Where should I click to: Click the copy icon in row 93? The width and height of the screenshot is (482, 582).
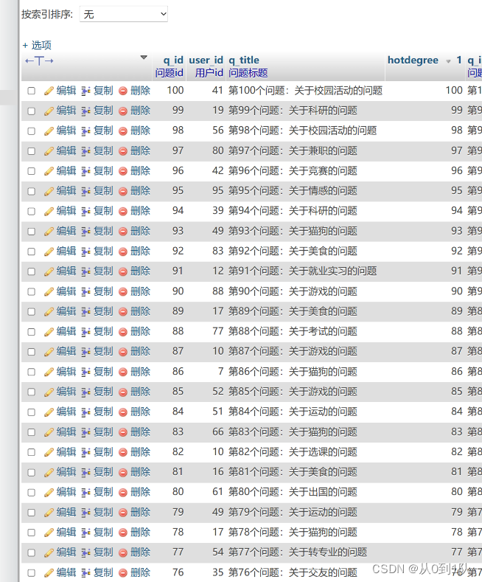tap(85, 231)
